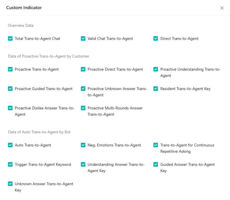Toggle Unknown Answer Trans-to-Agent Key checkbox
Screen dimensions: 230x200
pos(10,184)
